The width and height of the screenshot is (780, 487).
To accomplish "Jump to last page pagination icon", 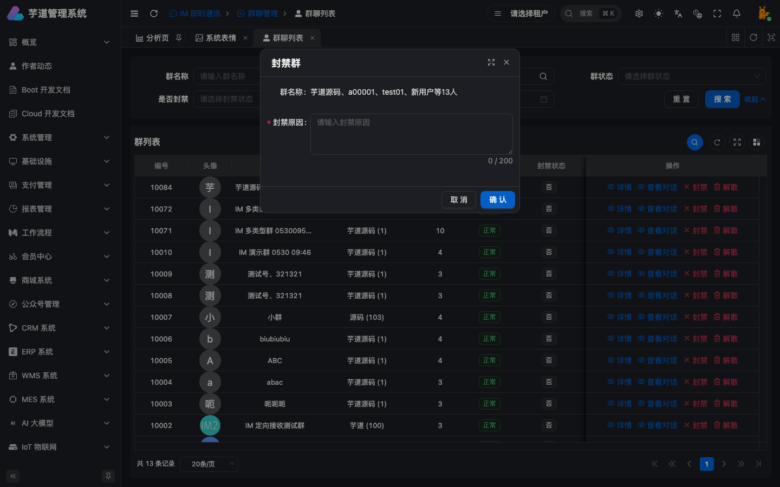I will (758, 464).
